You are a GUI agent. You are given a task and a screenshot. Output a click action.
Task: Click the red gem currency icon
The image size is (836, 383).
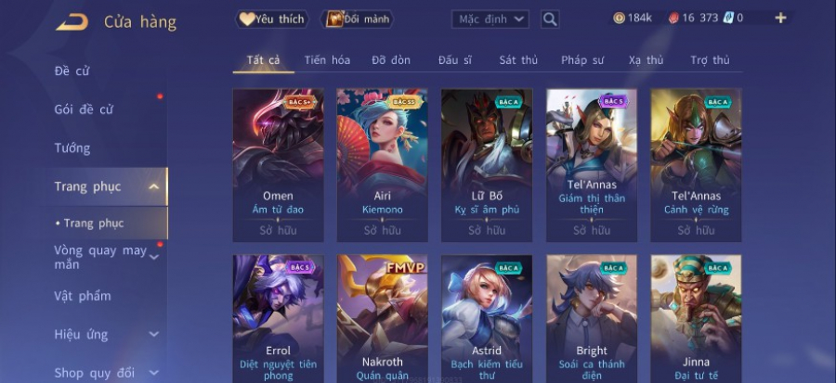point(674,19)
